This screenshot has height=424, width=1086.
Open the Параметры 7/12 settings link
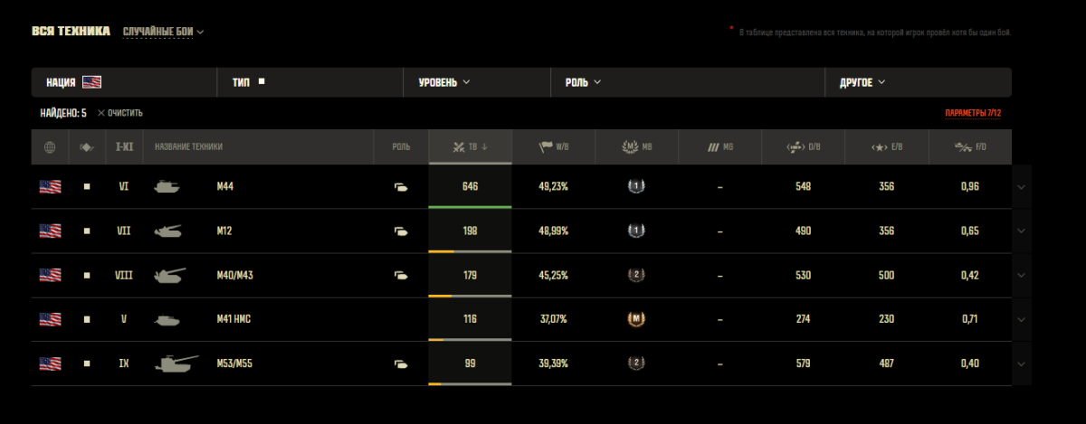pos(973,113)
